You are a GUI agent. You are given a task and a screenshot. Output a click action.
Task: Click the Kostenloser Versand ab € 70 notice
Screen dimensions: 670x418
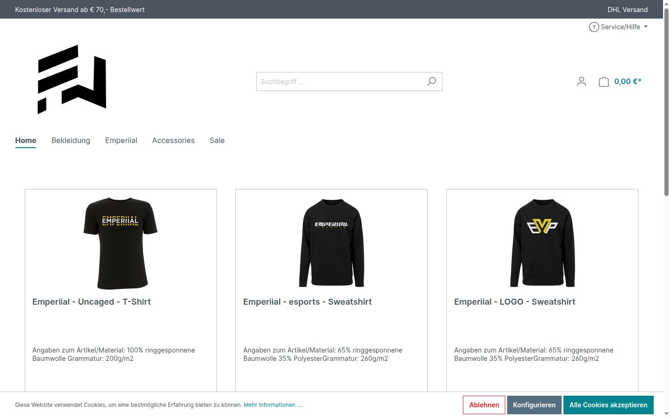tap(80, 9)
